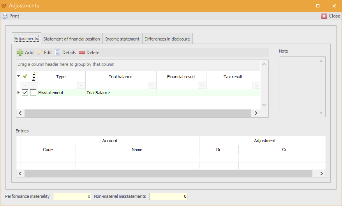Screen dimensions: 342x206
Task: Click the Financial result column header
Action: pos(181,76)
